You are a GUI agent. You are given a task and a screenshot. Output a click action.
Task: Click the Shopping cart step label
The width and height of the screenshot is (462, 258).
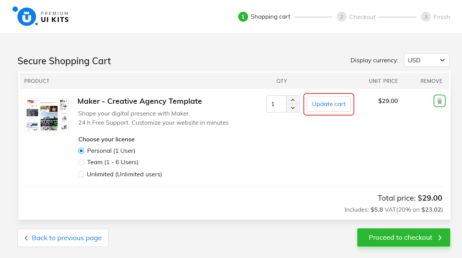[x=270, y=17]
